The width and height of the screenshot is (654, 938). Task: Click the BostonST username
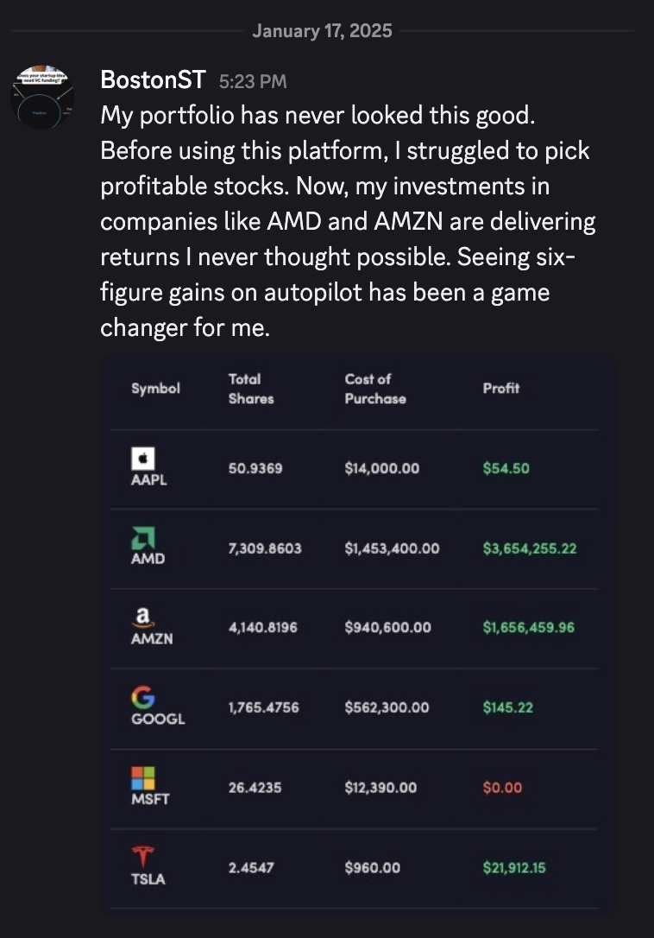[x=153, y=80]
